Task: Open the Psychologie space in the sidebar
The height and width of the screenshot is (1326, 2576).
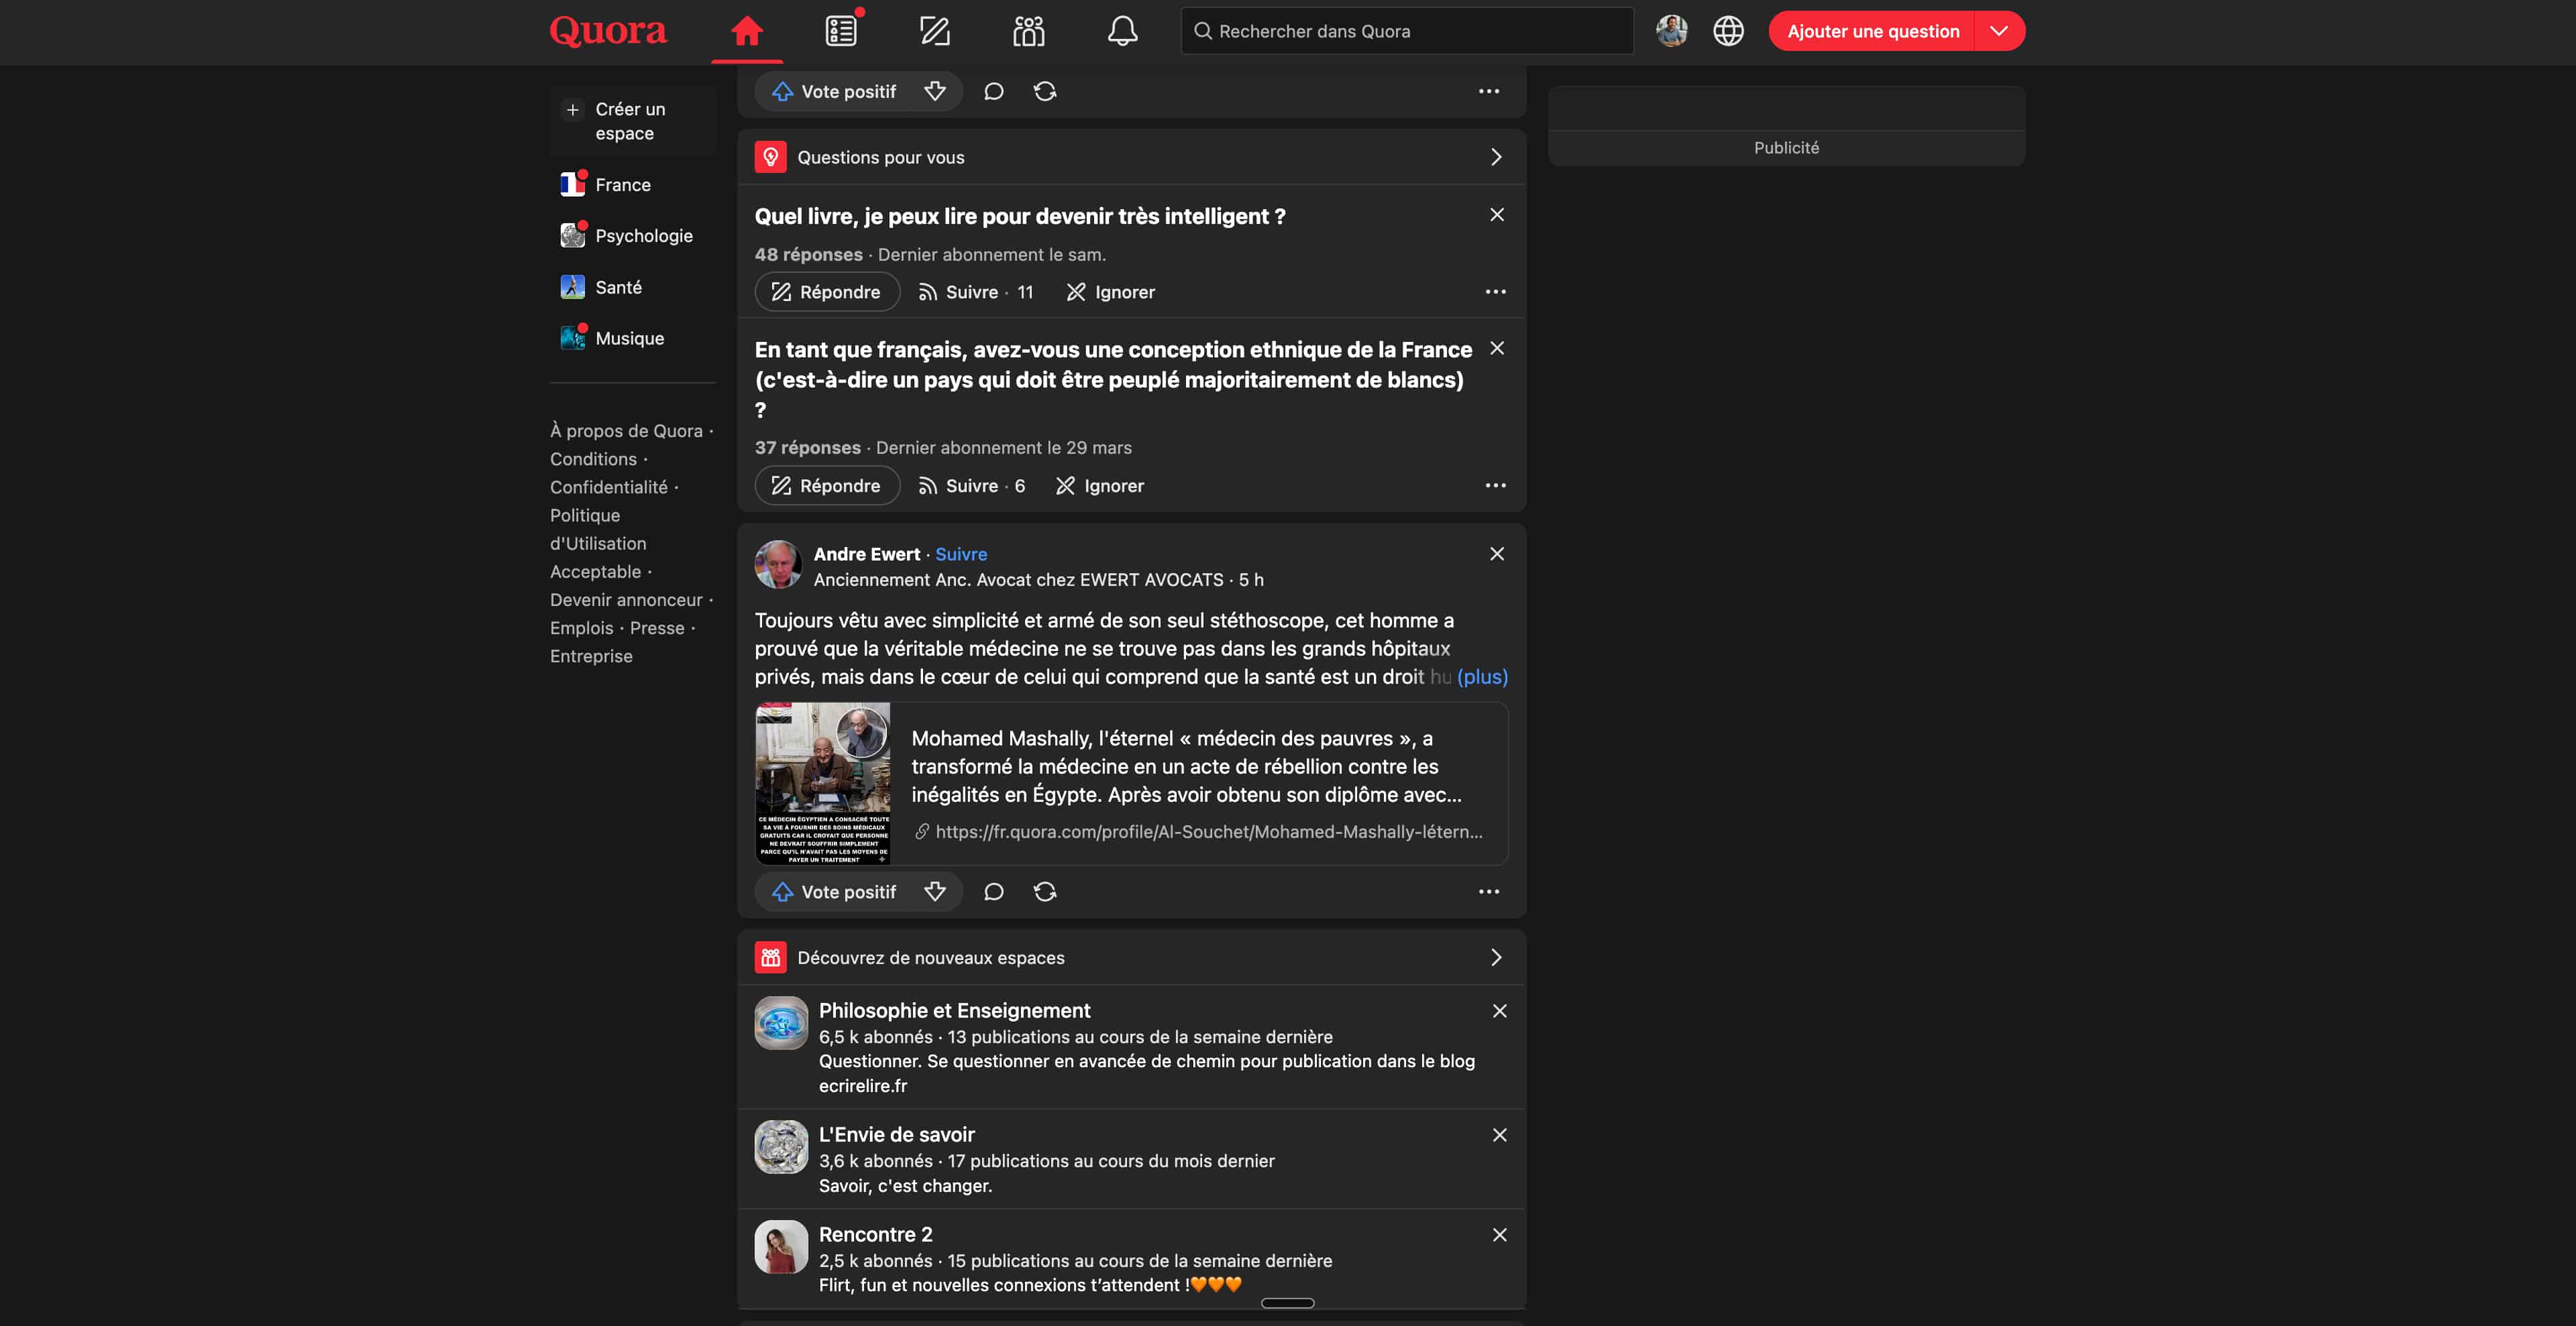Action: pyautogui.click(x=645, y=236)
